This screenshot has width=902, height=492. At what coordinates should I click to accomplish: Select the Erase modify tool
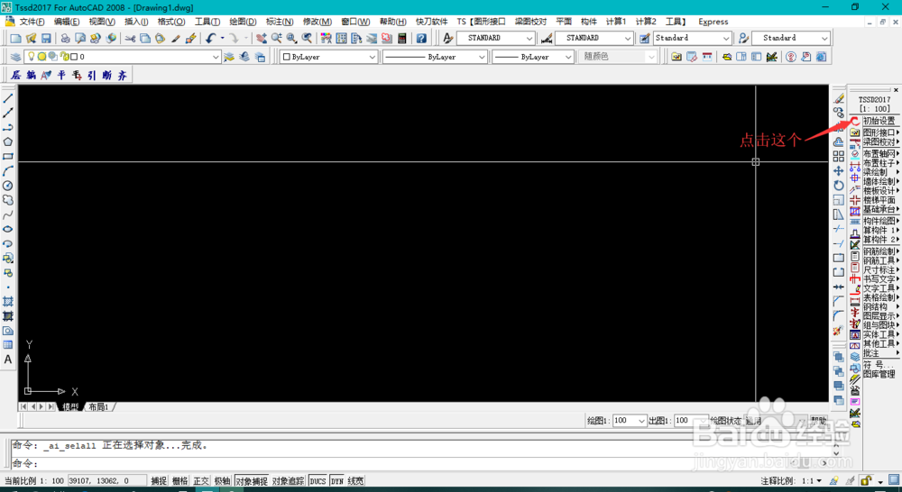click(x=839, y=99)
